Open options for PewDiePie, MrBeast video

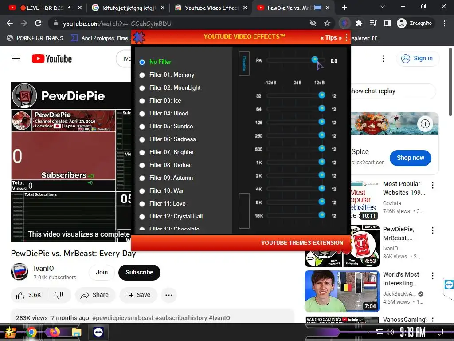(433, 230)
